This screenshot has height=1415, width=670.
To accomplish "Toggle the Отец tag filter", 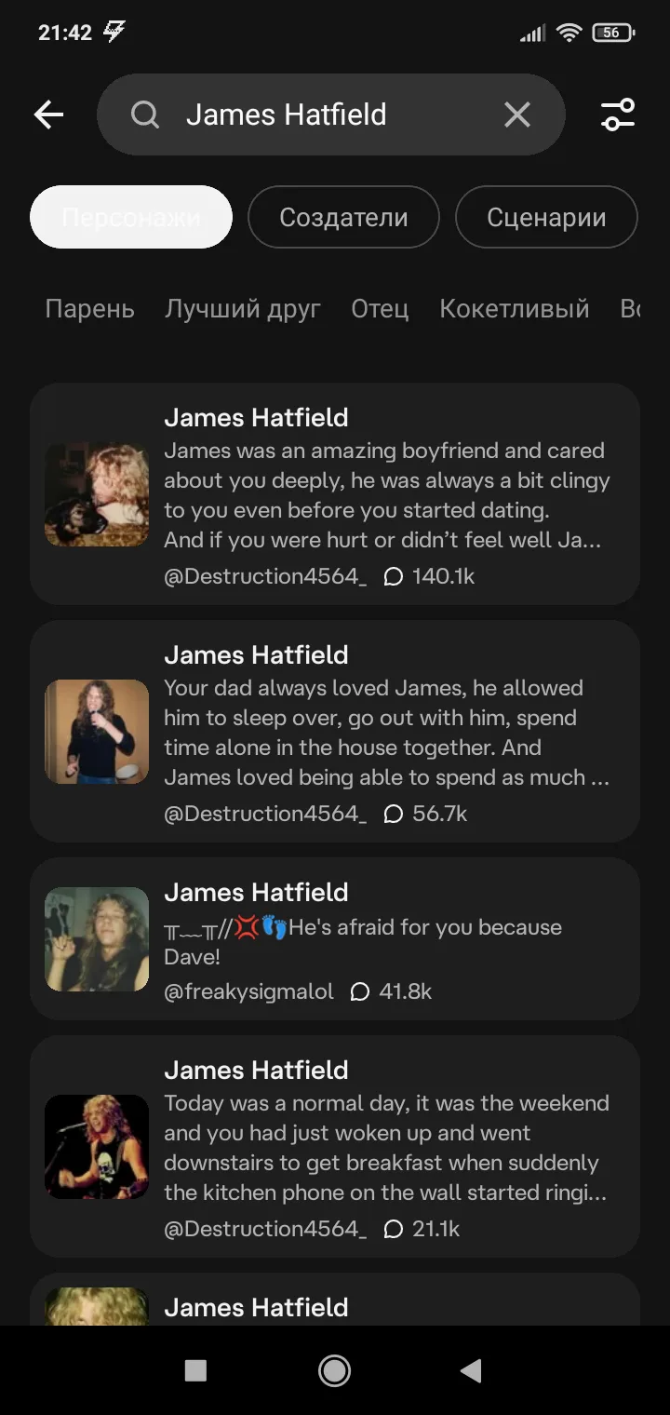I will point(380,308).
